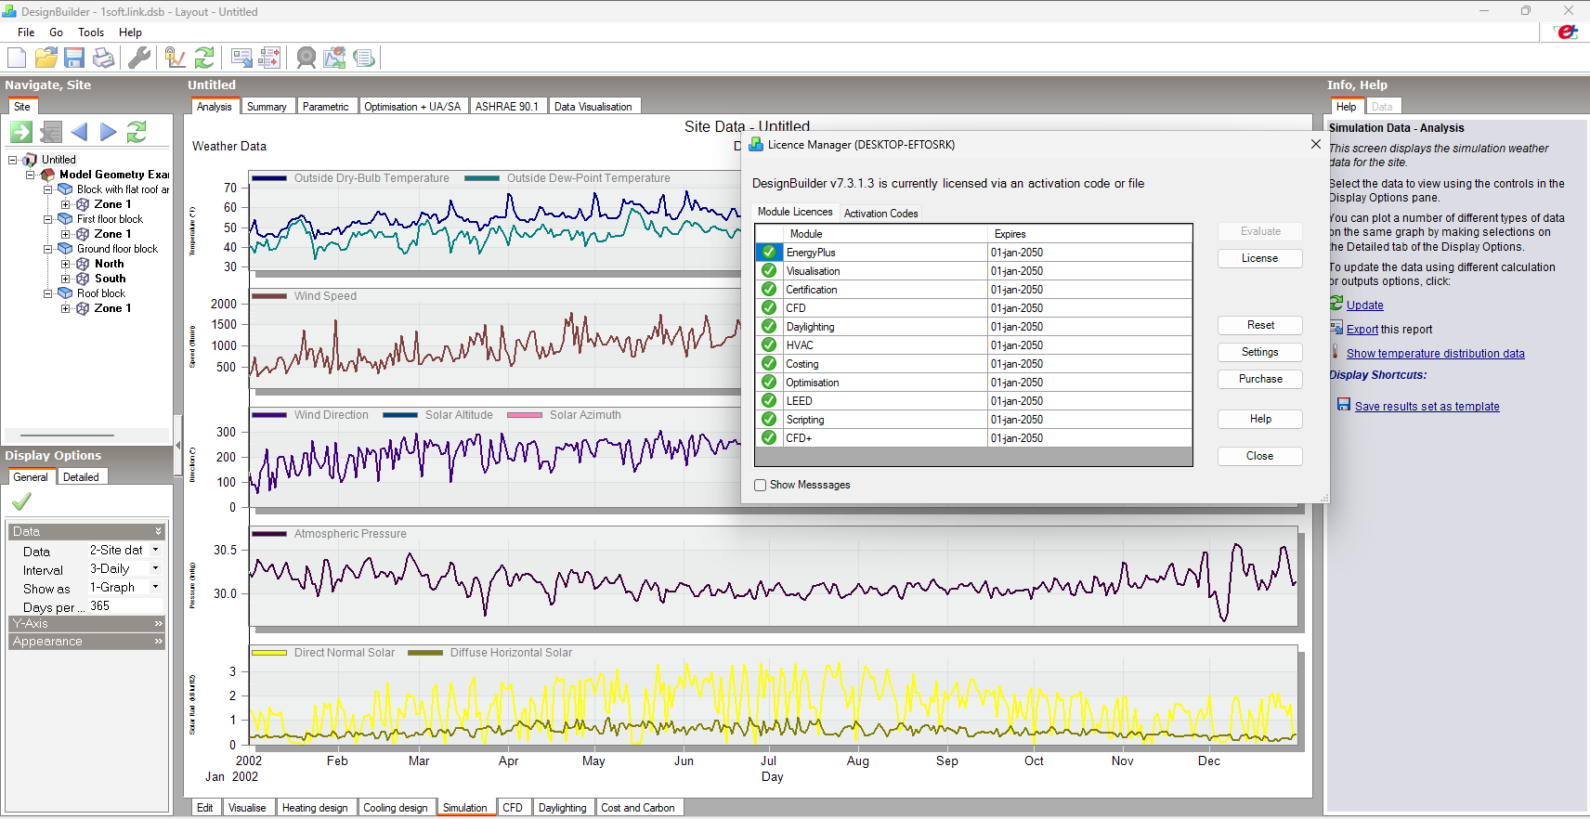
Task: Click the green go arrow in the navigator
Action: point(21,132)
